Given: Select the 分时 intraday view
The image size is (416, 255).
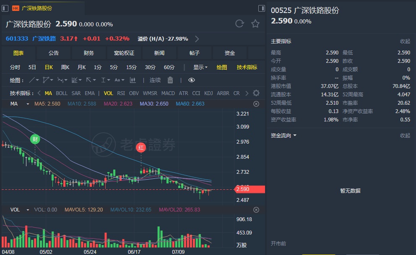Looking at the screenshot, I should pos(15,67).
